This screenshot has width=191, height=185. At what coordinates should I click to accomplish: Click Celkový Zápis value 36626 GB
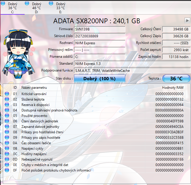(x=176, y=36)
